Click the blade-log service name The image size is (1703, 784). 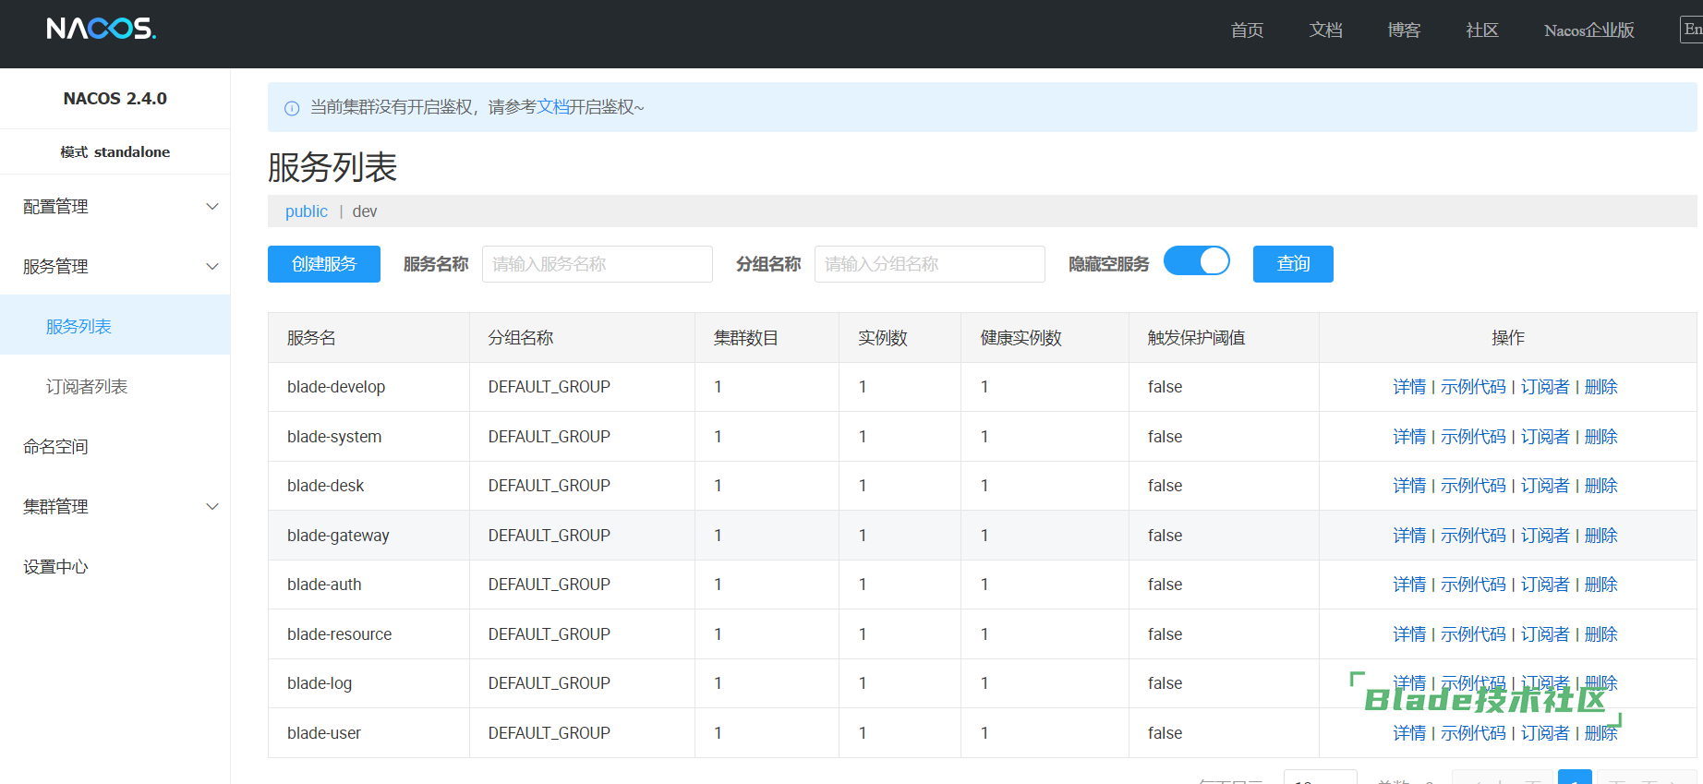320,683
